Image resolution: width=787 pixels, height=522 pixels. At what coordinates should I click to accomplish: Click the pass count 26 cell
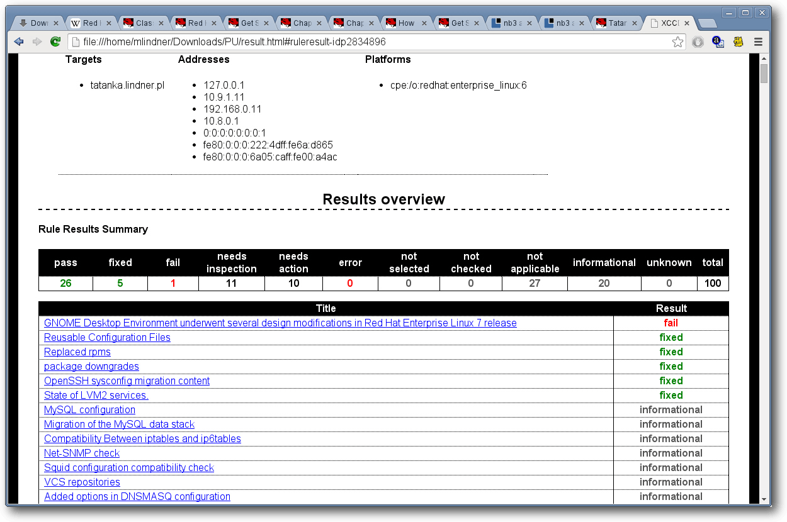click(x=65, y=284)
